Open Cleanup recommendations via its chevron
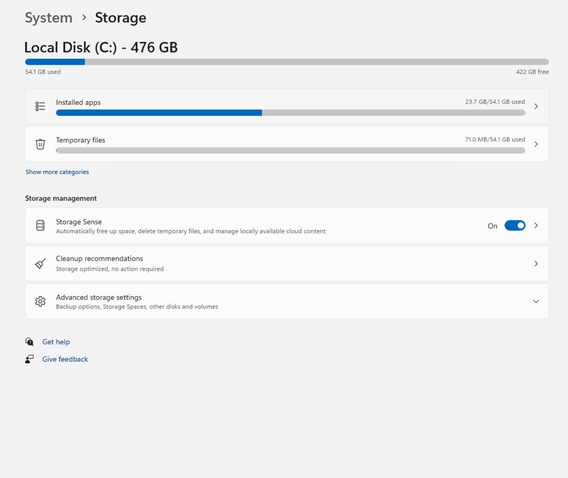The width and height of the screenshot is (568, 478). click(536, 263)
